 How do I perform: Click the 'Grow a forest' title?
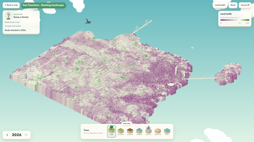click(x=21, y=17)
